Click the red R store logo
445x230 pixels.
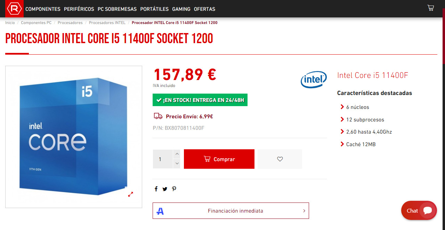pos(14,9)
